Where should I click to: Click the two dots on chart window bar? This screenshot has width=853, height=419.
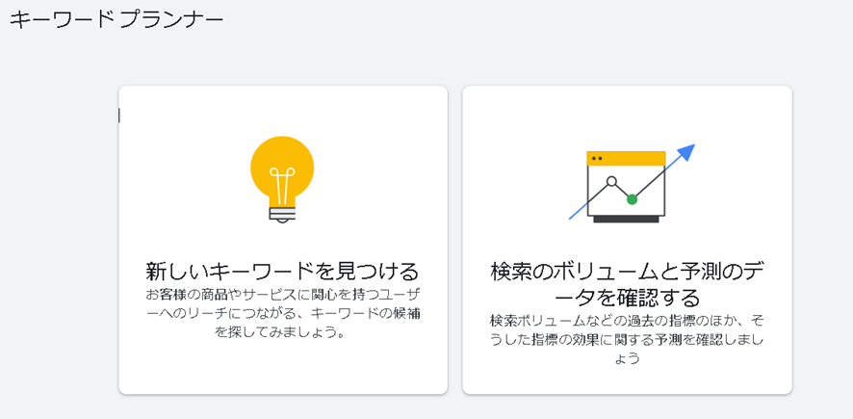(x=597, y=158)
